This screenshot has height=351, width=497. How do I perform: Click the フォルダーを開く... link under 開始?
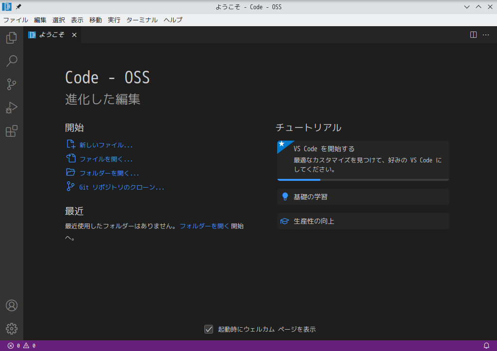tap(109, 173)
